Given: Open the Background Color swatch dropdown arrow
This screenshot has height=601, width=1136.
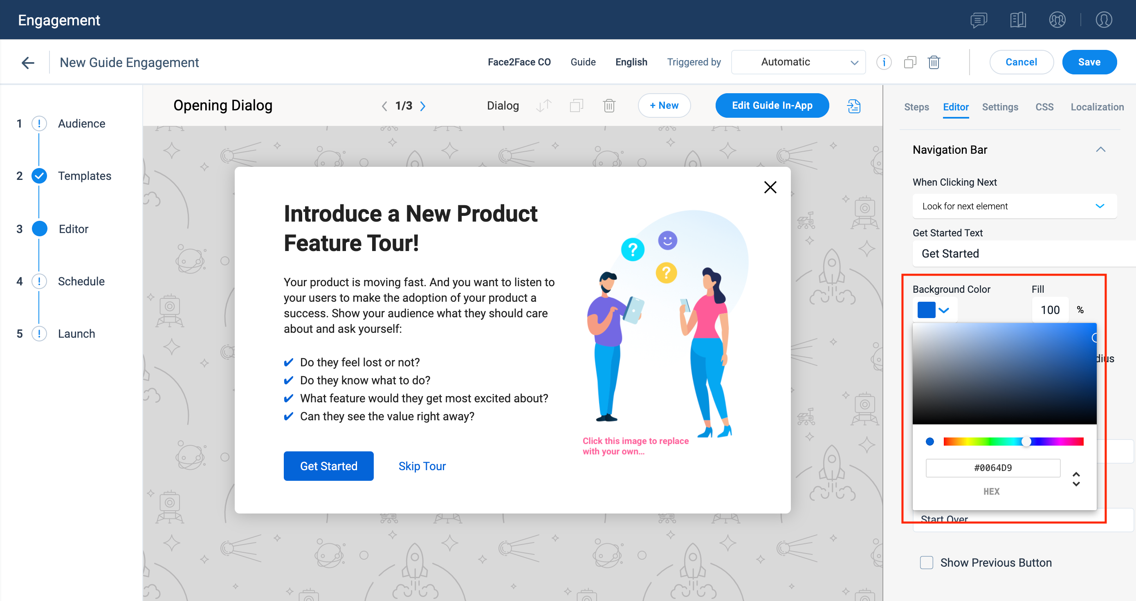Looking at the screenshot, I should (x=944, y=310).
